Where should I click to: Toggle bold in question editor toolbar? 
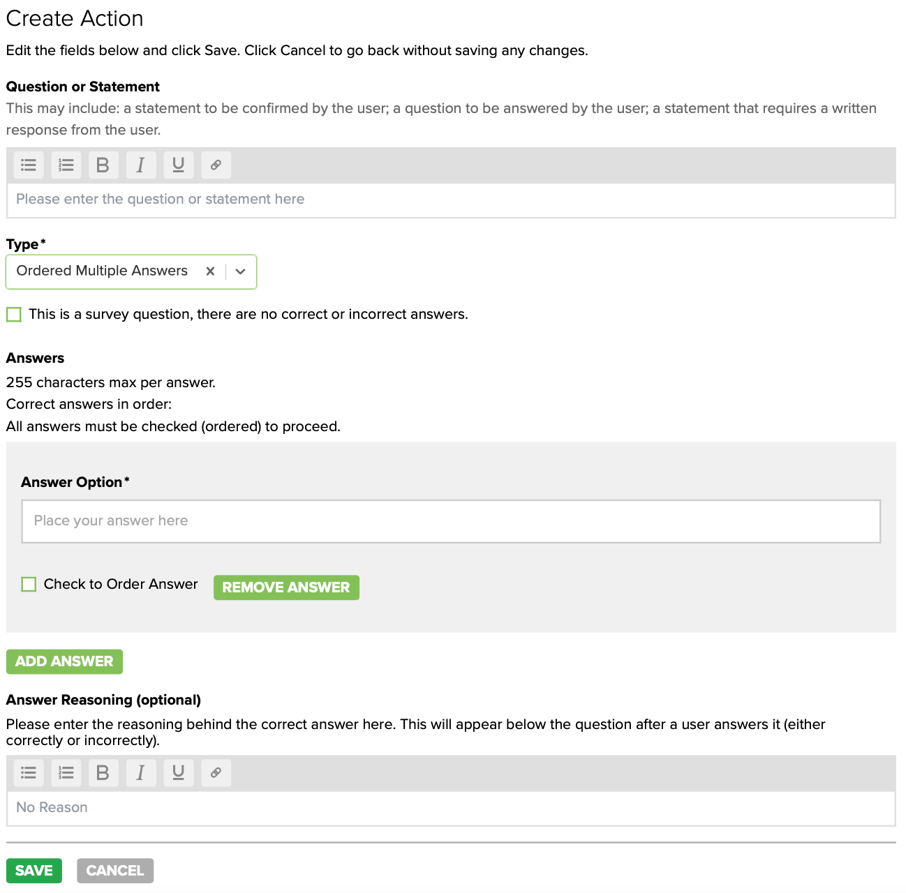click(x=103, y=165)
